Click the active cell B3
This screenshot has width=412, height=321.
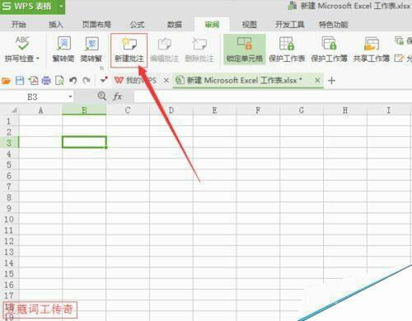[84, 142]
